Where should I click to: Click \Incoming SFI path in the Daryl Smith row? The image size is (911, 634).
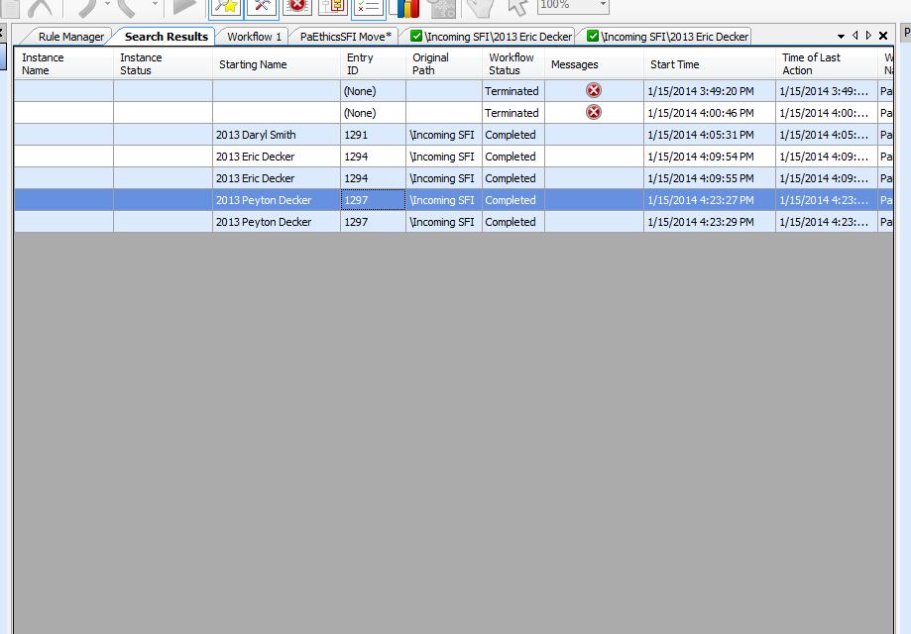point(444,135)
